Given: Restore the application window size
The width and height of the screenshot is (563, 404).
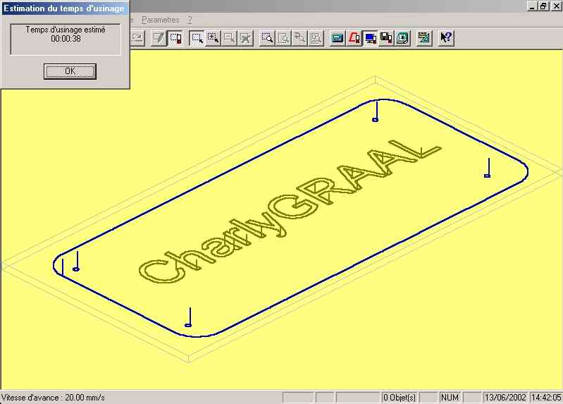Looking at the screenshot, I should click(x=544, y=6).
